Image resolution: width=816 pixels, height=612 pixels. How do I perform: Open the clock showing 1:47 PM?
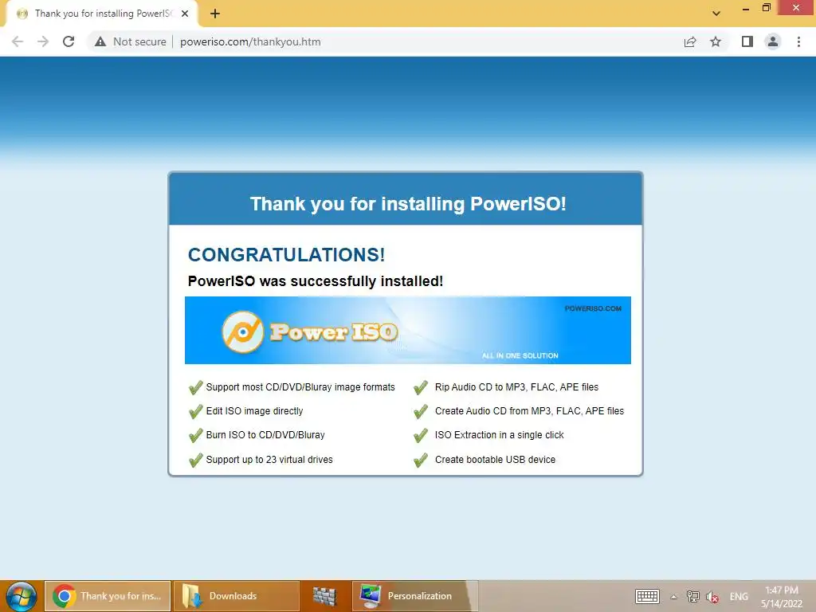[782, 597]
